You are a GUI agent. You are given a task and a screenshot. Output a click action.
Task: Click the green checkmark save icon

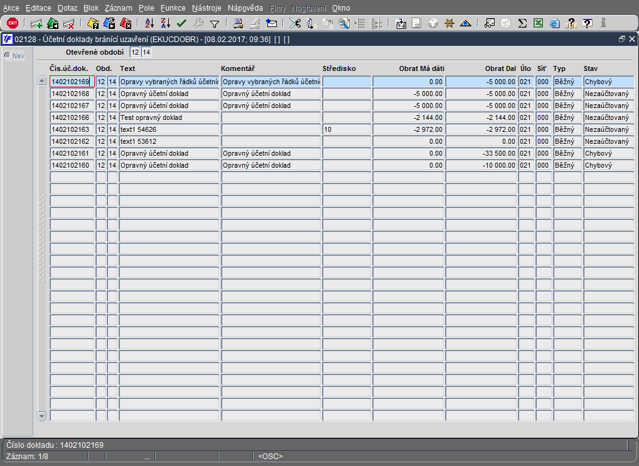click(x=182, y=24)
